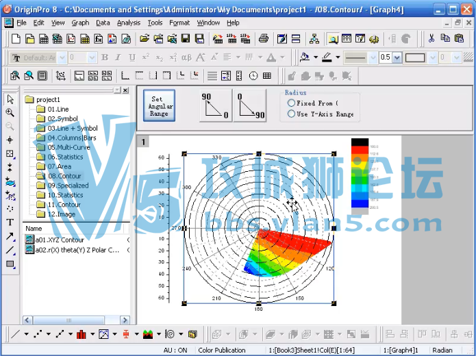Click the Paste clipboard icon
The image size is (476, 356).
pyautogui.click(x=459, y=38)
